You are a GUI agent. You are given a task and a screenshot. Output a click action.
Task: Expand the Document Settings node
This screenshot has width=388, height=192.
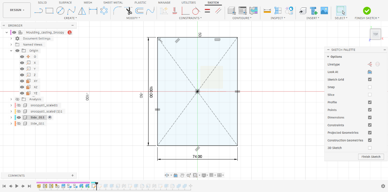11,38
